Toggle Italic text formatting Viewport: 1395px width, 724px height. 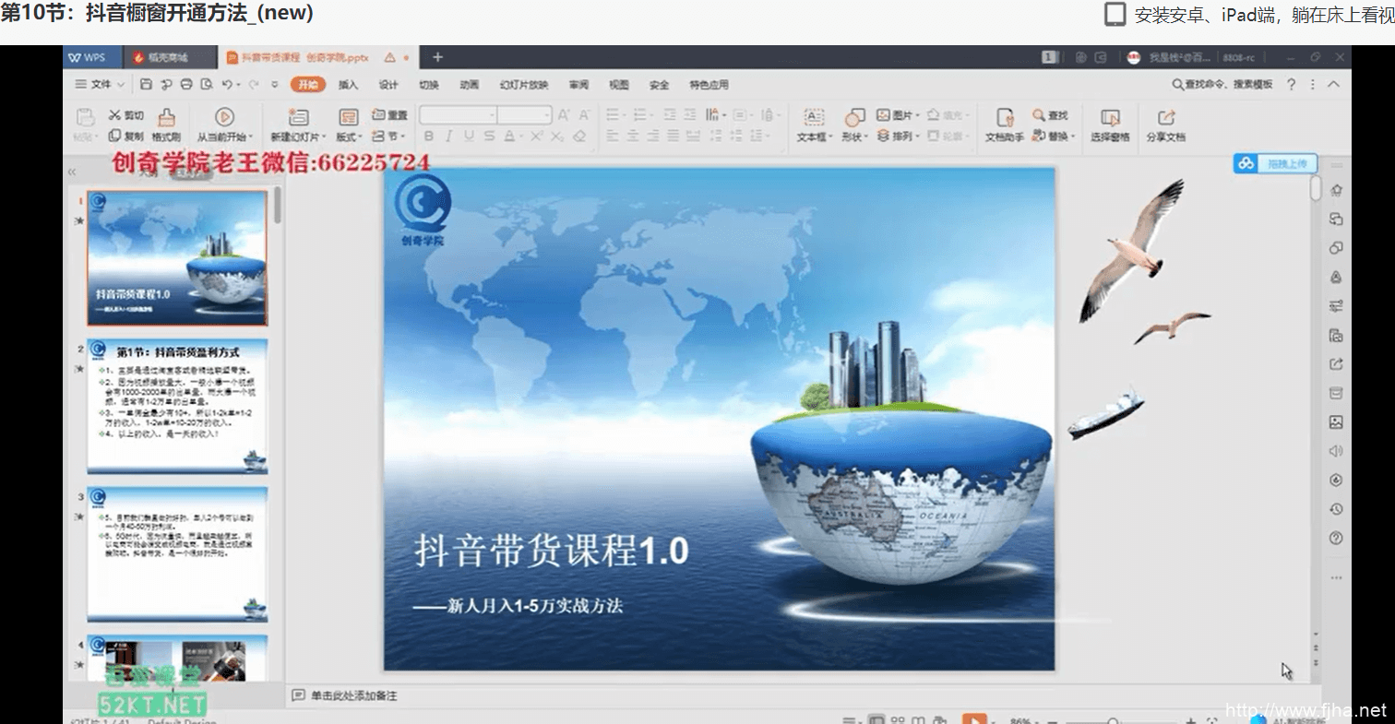pos(449,136)
